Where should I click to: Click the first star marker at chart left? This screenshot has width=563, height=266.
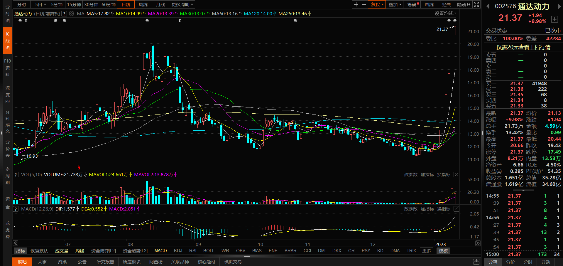[x=20, y=21]
